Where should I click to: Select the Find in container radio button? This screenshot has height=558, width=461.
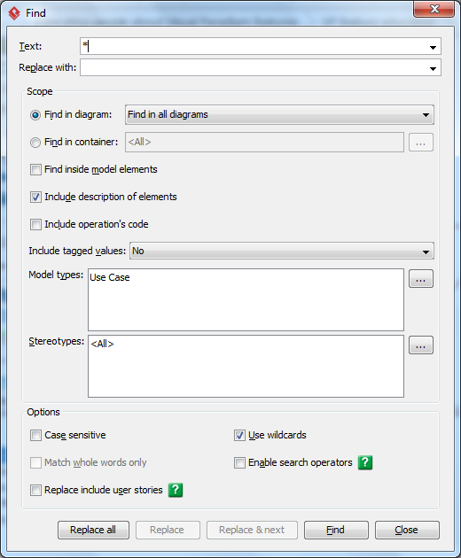click(35, 143)
